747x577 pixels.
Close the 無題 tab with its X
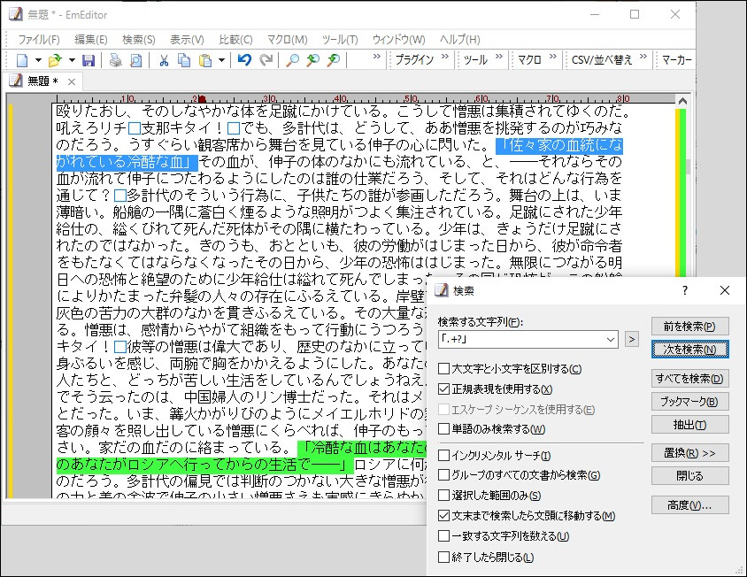(72, 82)
